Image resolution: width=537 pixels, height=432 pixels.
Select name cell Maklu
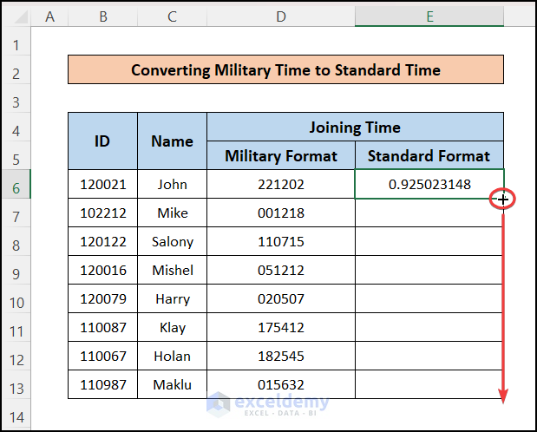click(x=172, y=384)
